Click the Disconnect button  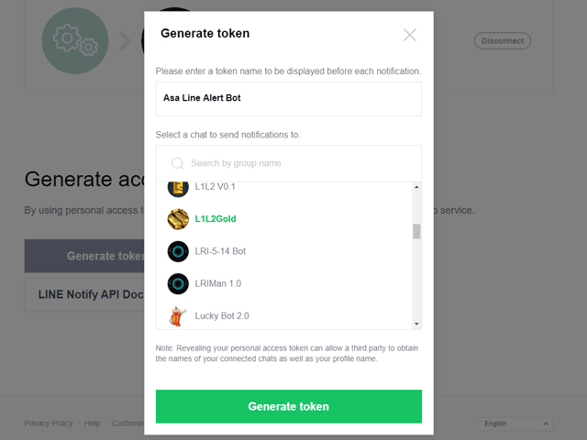(503, 40)
